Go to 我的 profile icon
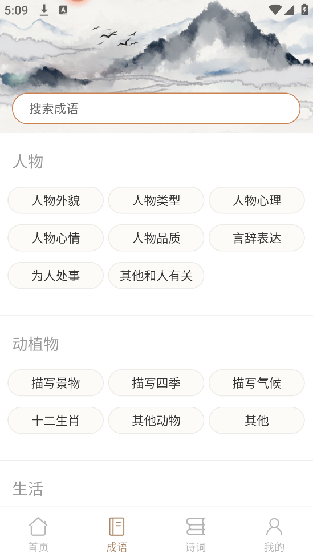Screen dimensions: 313x557 click(x=274, y=526)
